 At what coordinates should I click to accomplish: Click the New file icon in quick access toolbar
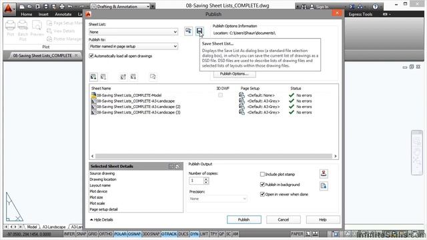click(22, 7)
